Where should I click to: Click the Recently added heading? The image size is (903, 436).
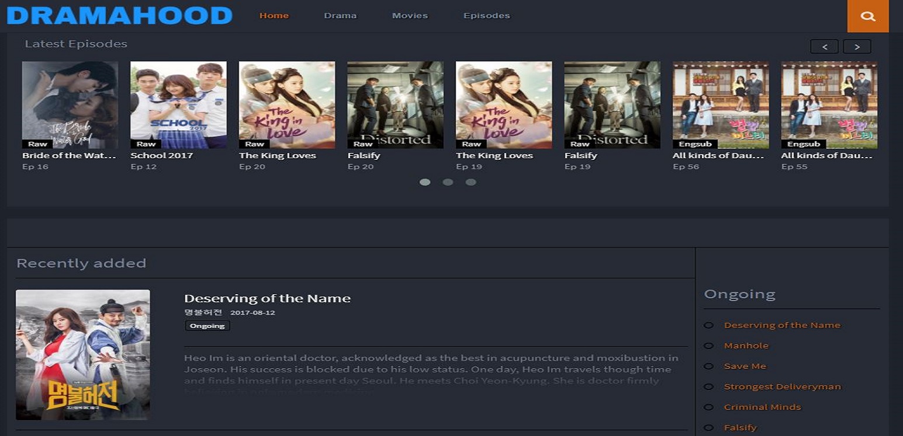[81, 263]
